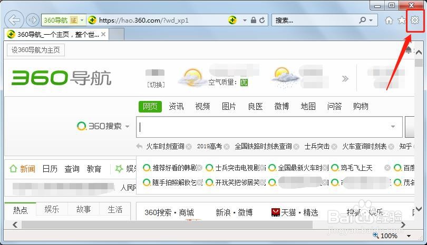Viewport: 427px width, 245px height.
Task: Select the 图片 search tab
Action: (x=229, y=107)
